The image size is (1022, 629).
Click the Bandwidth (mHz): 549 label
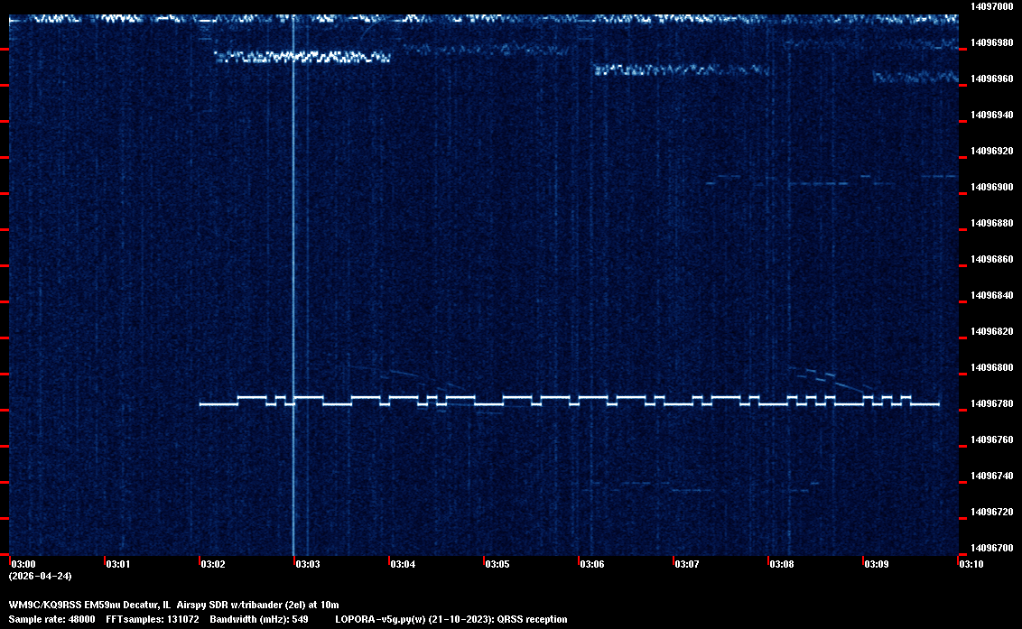259,619
